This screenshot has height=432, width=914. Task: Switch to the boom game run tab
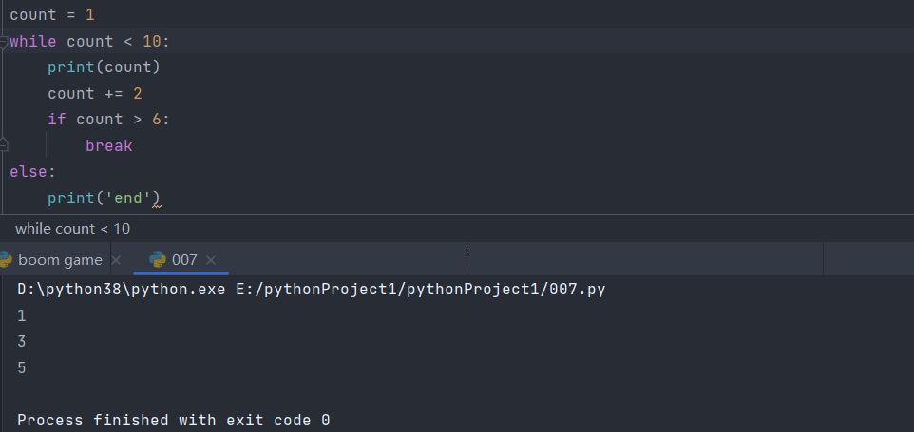[x=60, y=259]
